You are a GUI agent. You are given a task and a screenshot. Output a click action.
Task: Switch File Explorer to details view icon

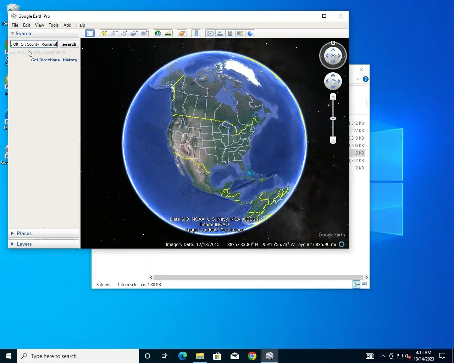pyautogui.click(x=356, y=284)
